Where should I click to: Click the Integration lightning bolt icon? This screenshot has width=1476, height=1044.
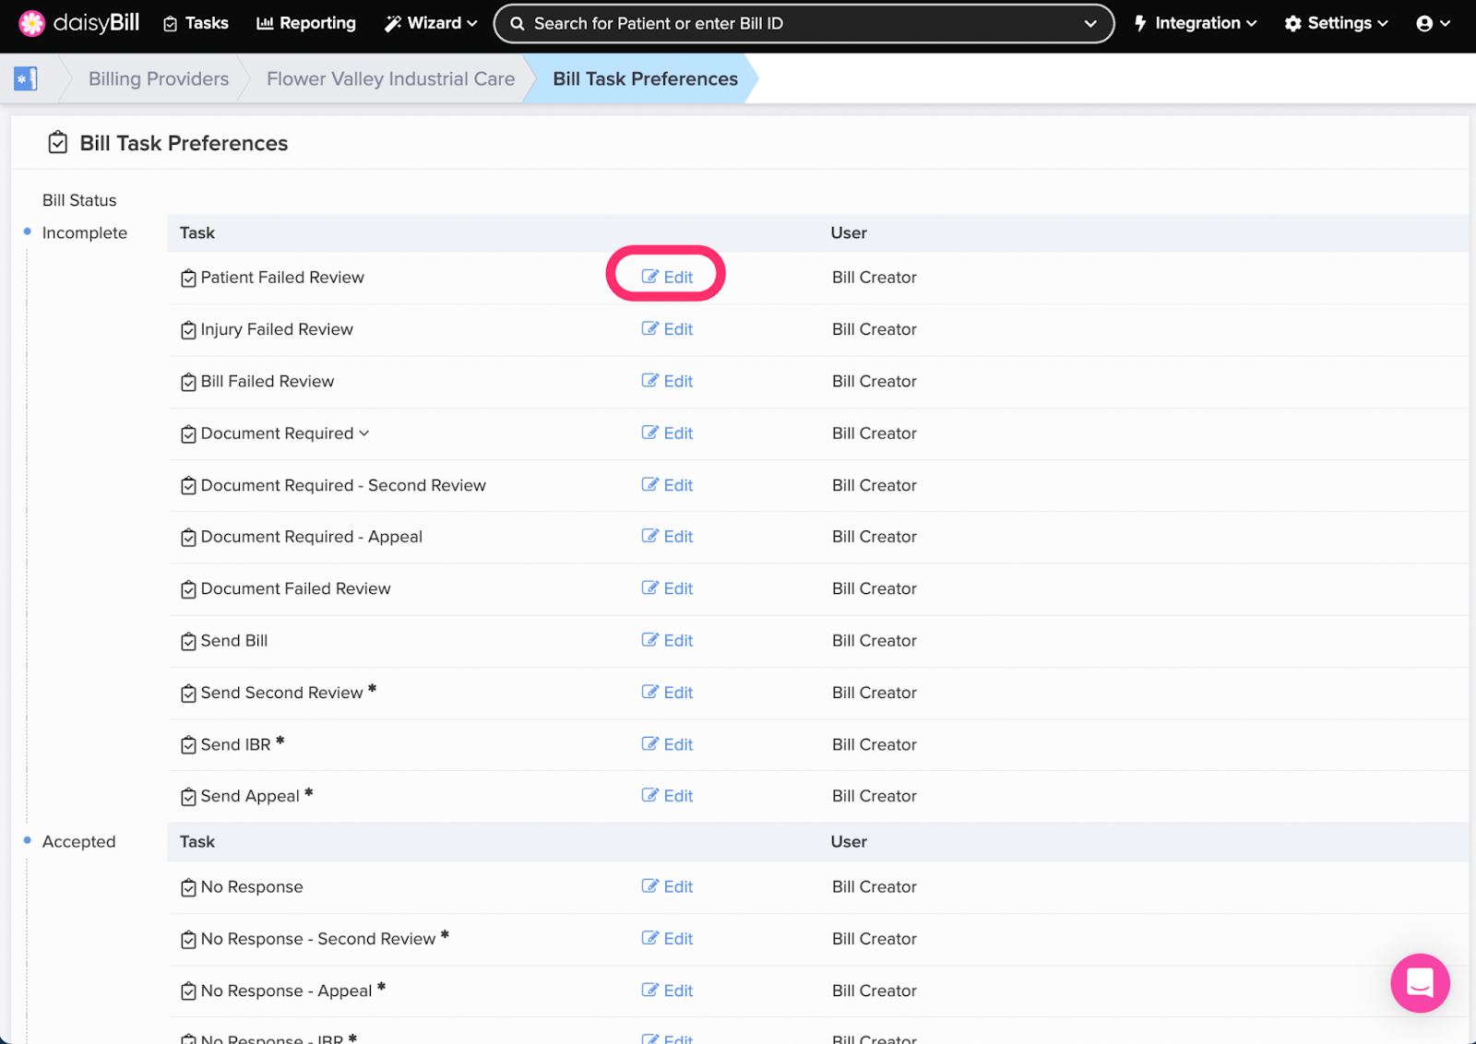pos(1141,22)
